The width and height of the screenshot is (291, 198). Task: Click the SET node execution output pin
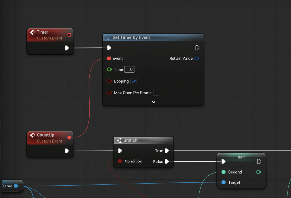point(259,161)
